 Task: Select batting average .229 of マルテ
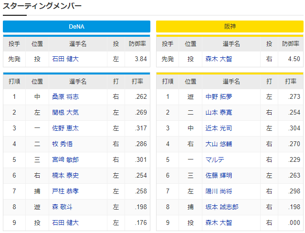pos(294,160)
